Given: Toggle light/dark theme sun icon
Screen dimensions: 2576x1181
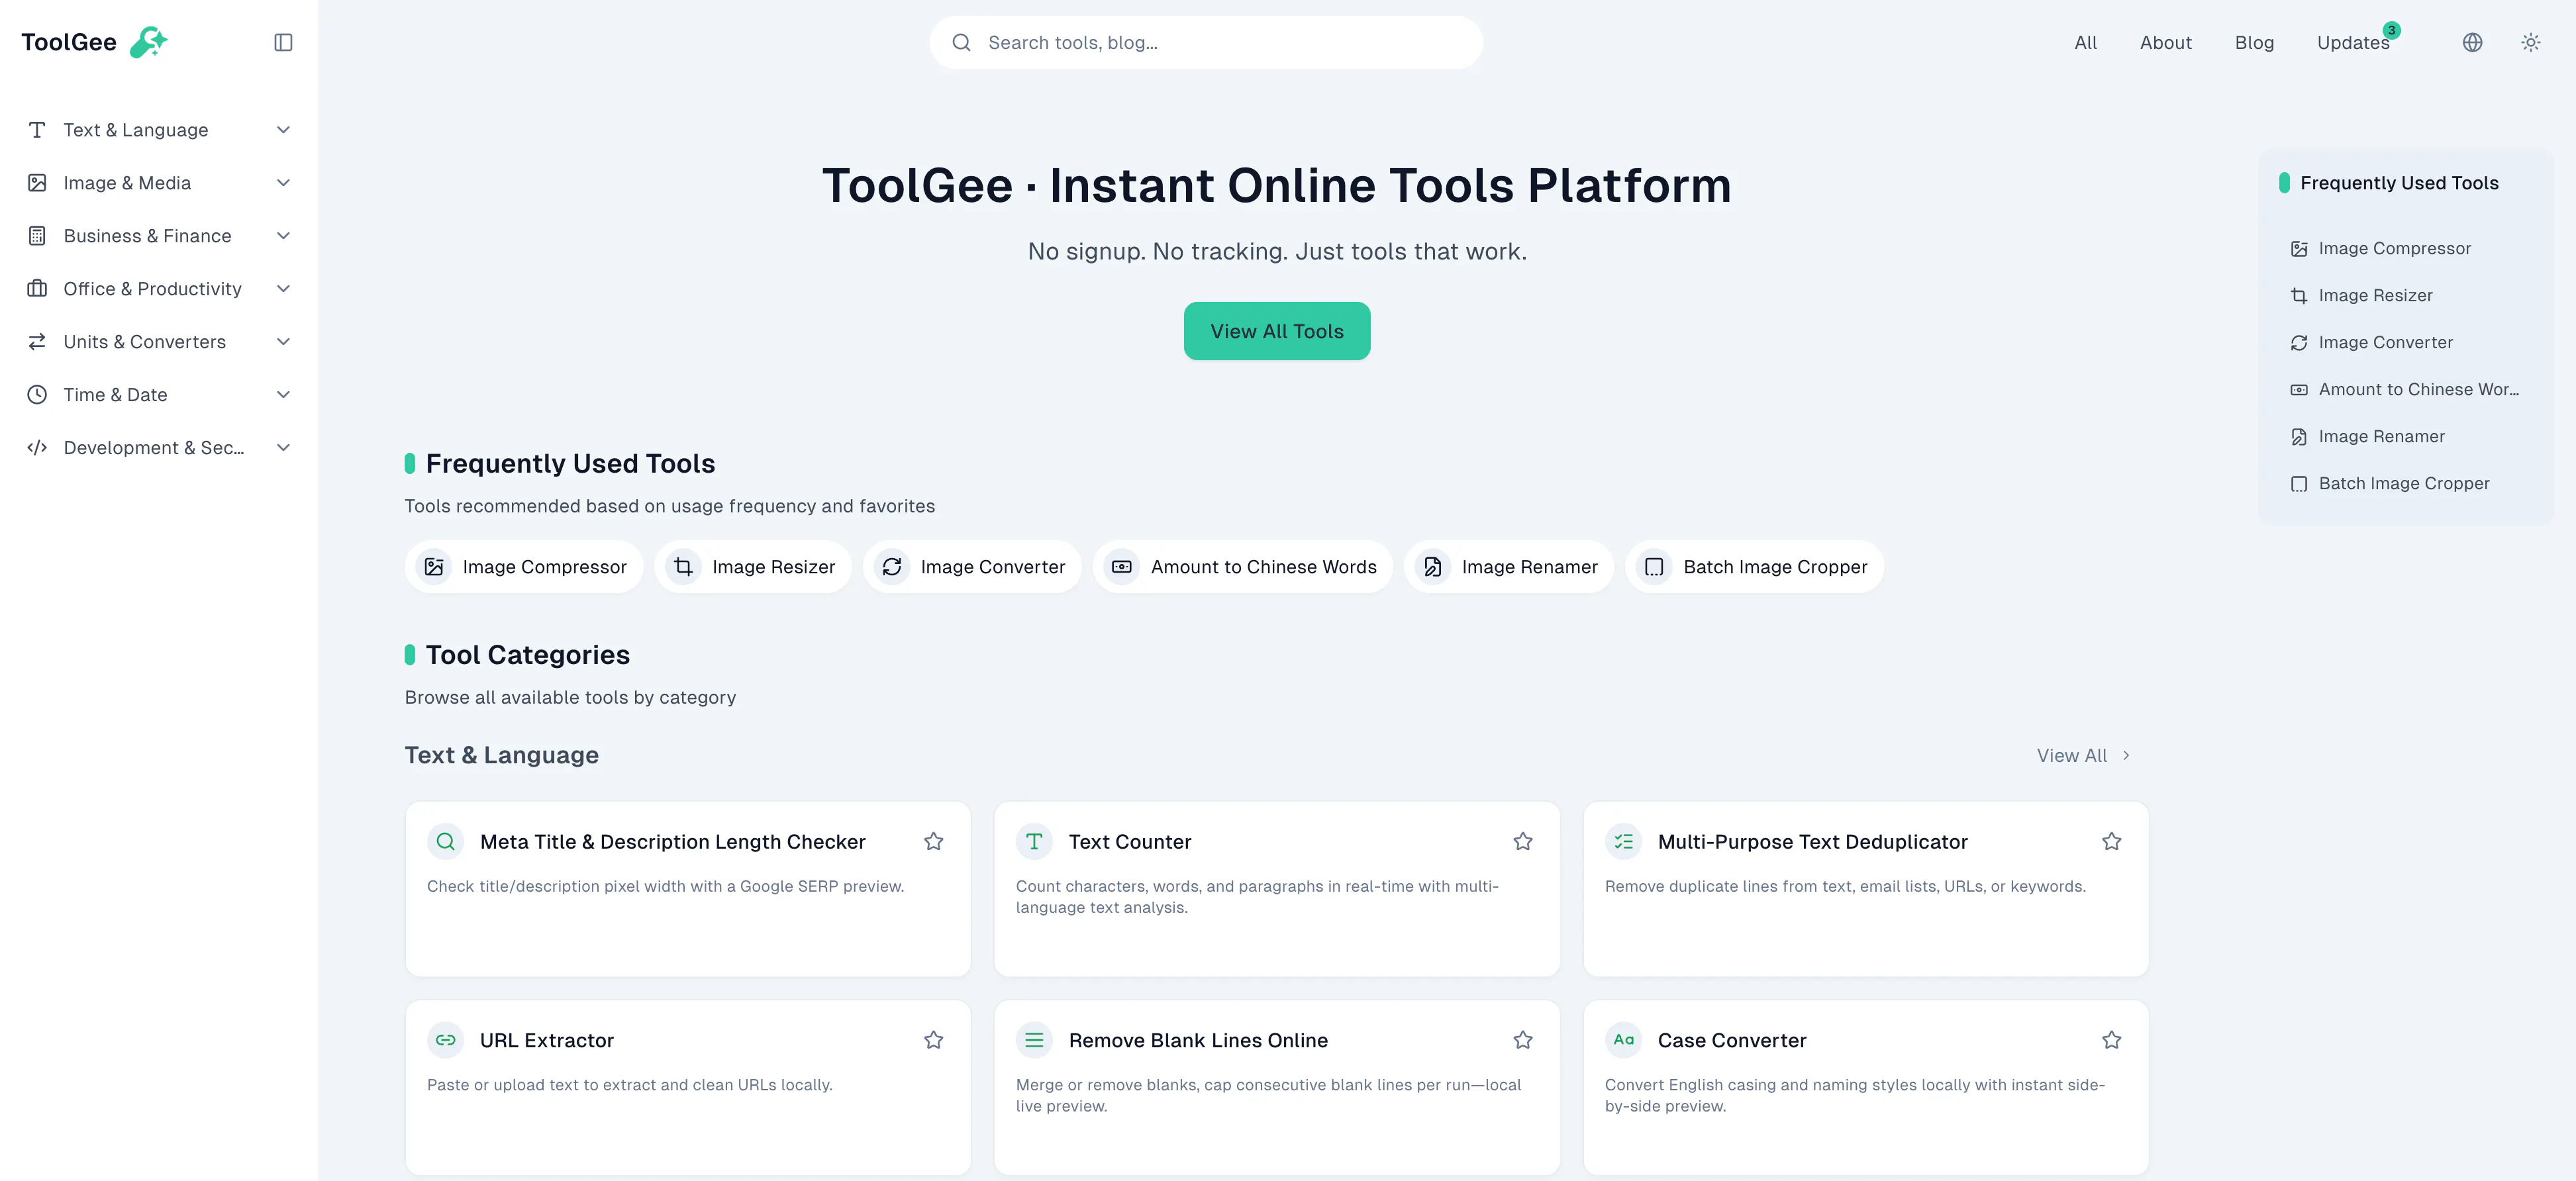Looking at the screenshot, I should pyautogui.click(x=2530, y=42).
